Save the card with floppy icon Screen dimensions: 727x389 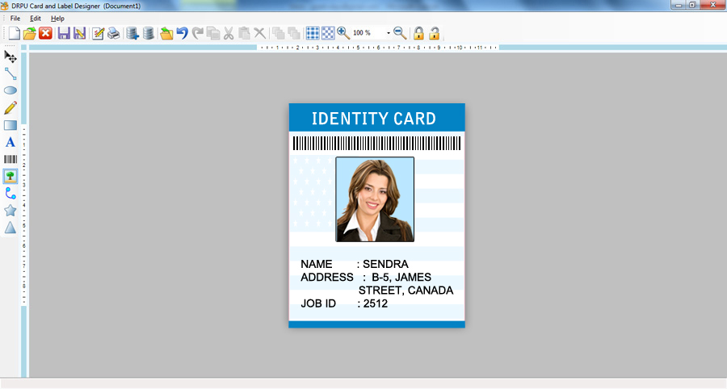(x=64, y=33)
